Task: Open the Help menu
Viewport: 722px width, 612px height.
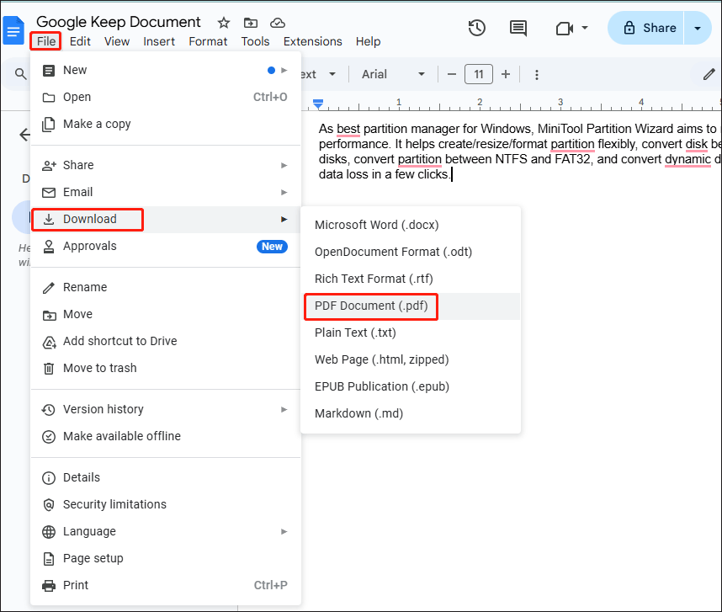Action: [x=368, y=41]
